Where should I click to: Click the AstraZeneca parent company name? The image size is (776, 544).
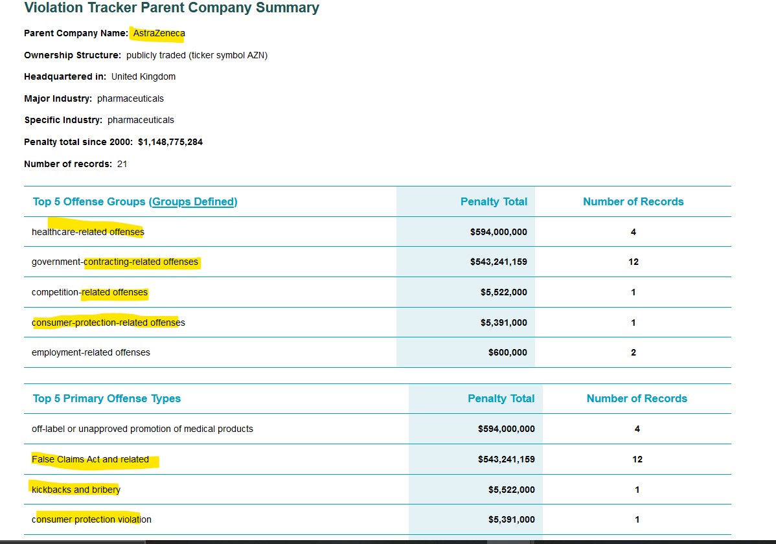click(x=159, y=33)
